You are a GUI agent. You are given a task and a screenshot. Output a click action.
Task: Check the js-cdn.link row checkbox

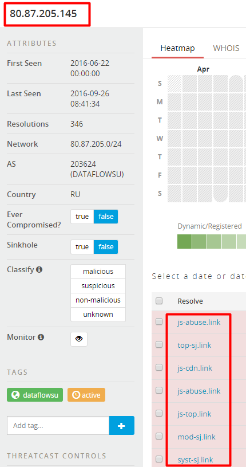159,367
